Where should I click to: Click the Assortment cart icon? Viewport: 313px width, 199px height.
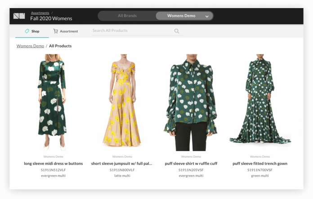55,31
